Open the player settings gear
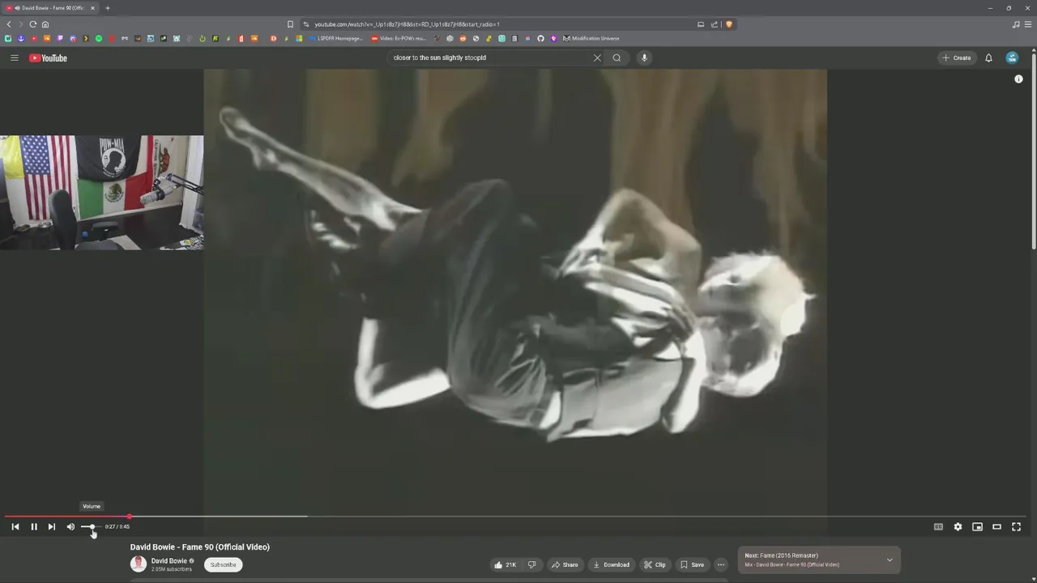This screenshot has width=1037, height=583. [x=958, y=526]
